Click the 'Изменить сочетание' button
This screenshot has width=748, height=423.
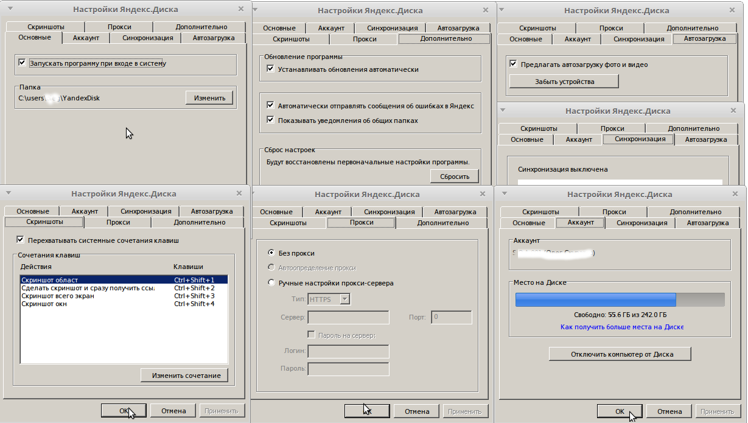(x=184, y=376)
